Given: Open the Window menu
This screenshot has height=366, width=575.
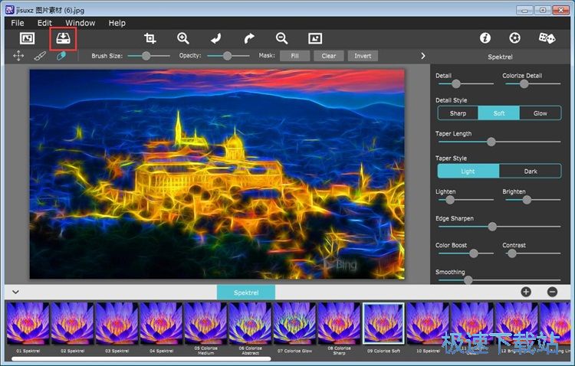Looking at the screenshot, I should [80, 23].
